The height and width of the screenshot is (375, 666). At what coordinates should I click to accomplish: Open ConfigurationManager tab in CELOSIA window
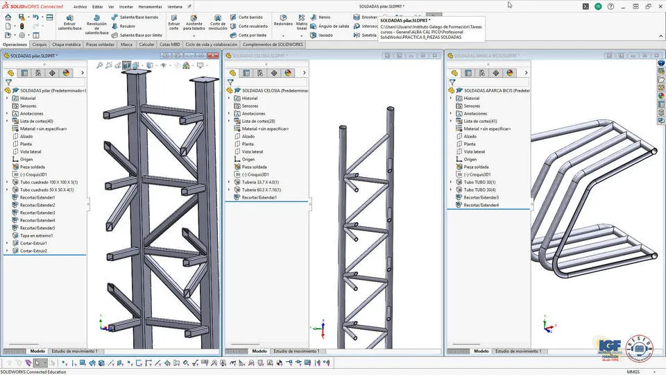point(260,73)
